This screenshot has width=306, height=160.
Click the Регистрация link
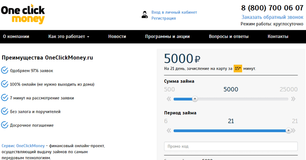tap(163, 19)
